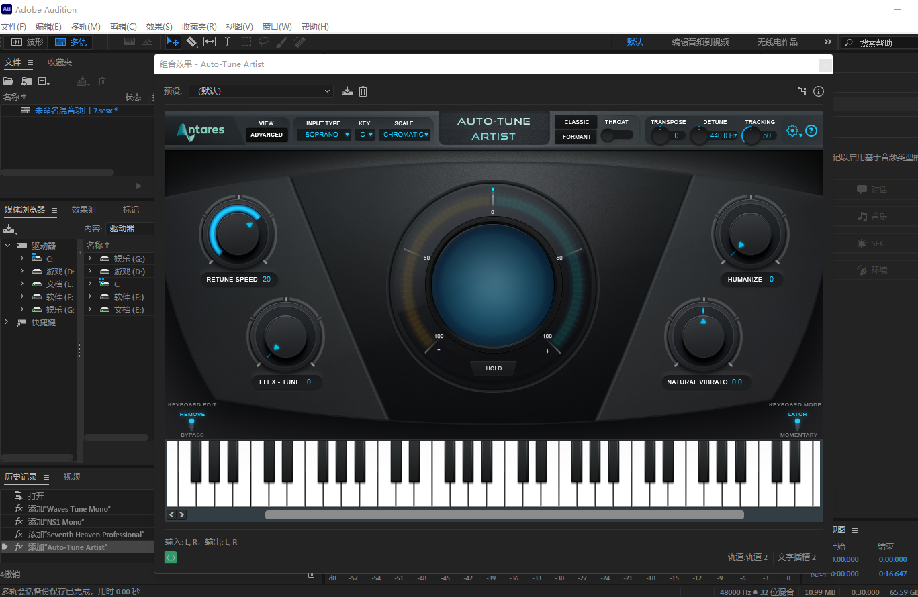Open the preset dropdown showing (默认)
Screen dimensions: 918x597
pos(261,91)
